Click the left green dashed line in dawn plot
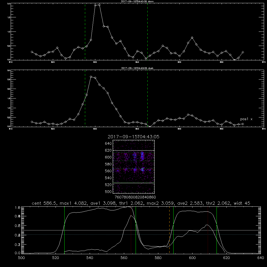The image size is (267, 267). (85, 32)
